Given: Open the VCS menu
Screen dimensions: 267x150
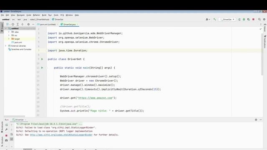Looking at the screenshot, I should (x=62, y=15).
